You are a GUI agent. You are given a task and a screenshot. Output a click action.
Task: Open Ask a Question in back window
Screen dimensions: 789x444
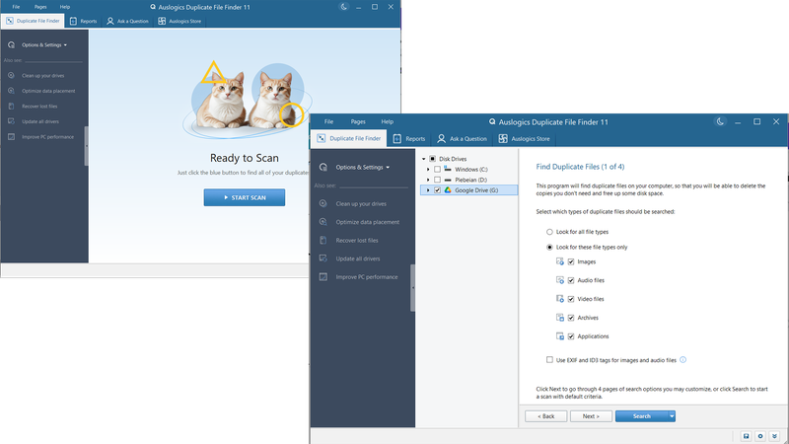[127, 21]
